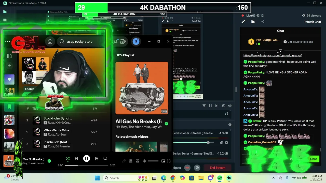The width and height of the screenshot is (326, 183).
Task: Open the Spotify three-dots menu
Action: 8,41
